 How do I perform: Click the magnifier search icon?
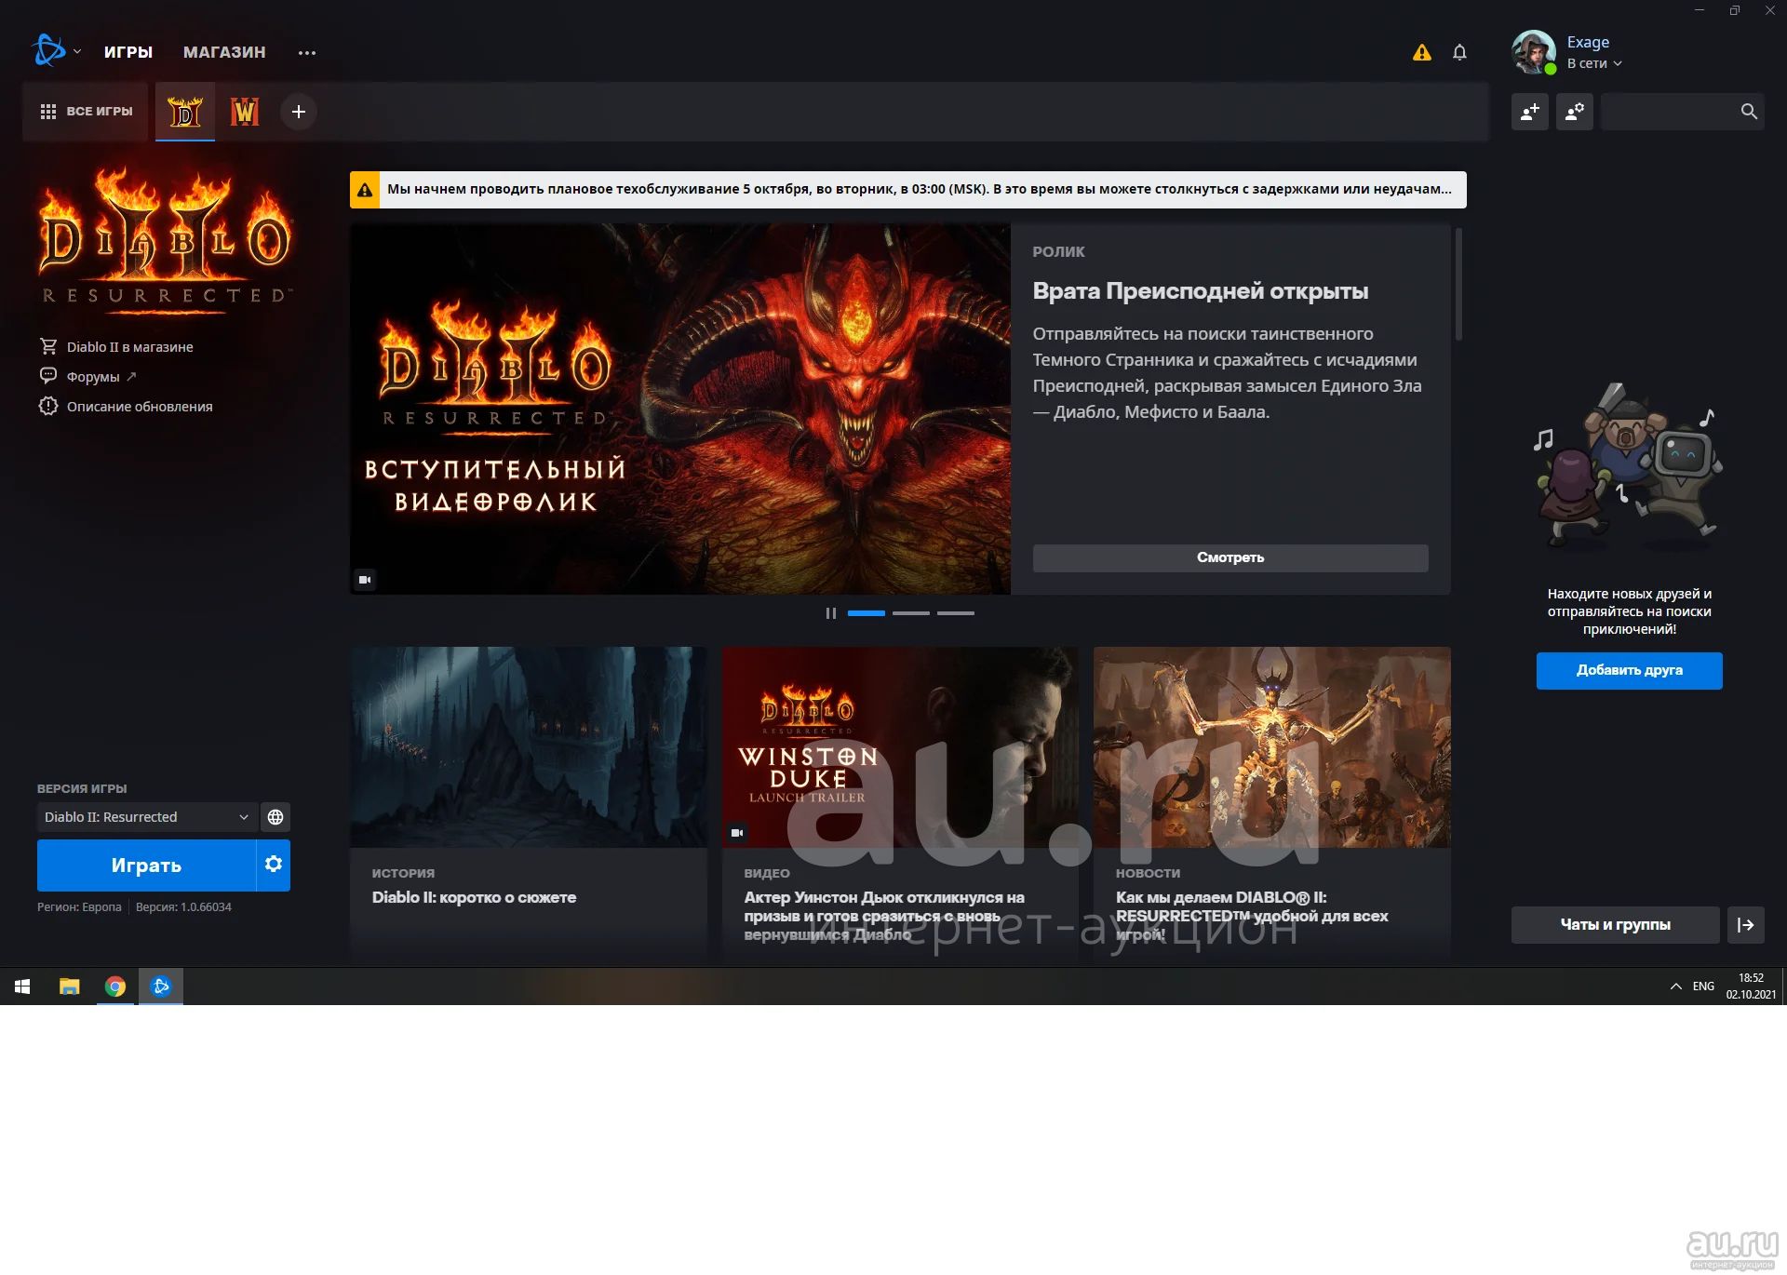click(1749, 112)
